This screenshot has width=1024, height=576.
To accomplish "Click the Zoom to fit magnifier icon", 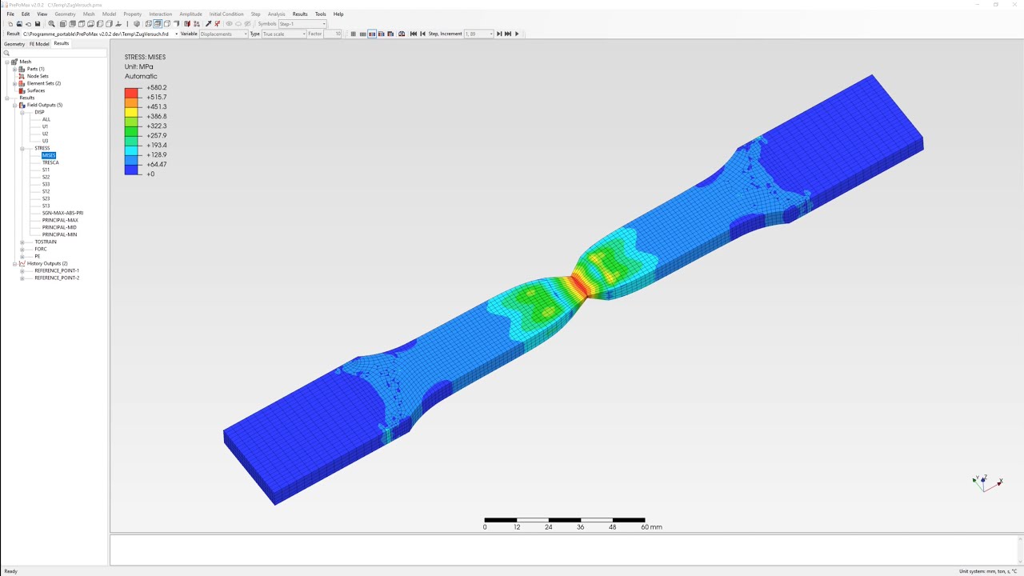I will pyautogui.click(x=51, y=24).
